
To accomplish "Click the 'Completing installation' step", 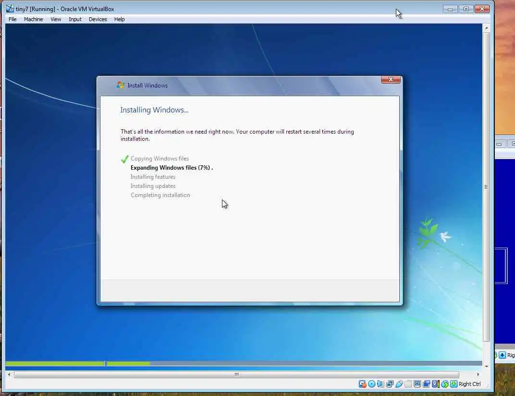I will 160,195.
